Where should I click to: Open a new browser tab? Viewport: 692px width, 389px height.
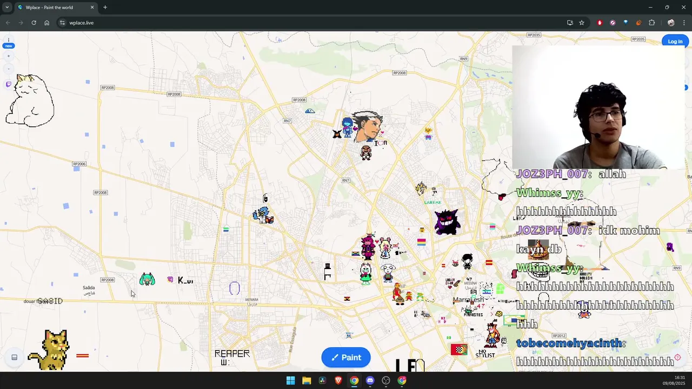coord(105,7)
